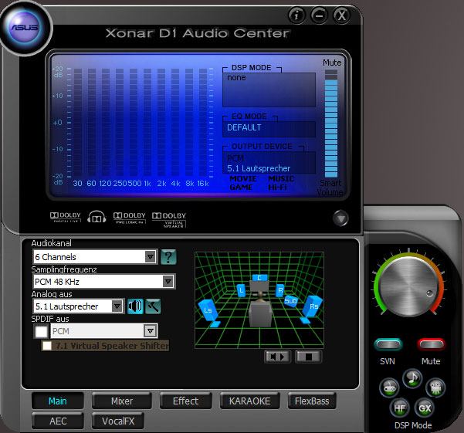This screenshot has height=433, width=464.
Task: Click the display volume level bar
Action: [331, 123]
